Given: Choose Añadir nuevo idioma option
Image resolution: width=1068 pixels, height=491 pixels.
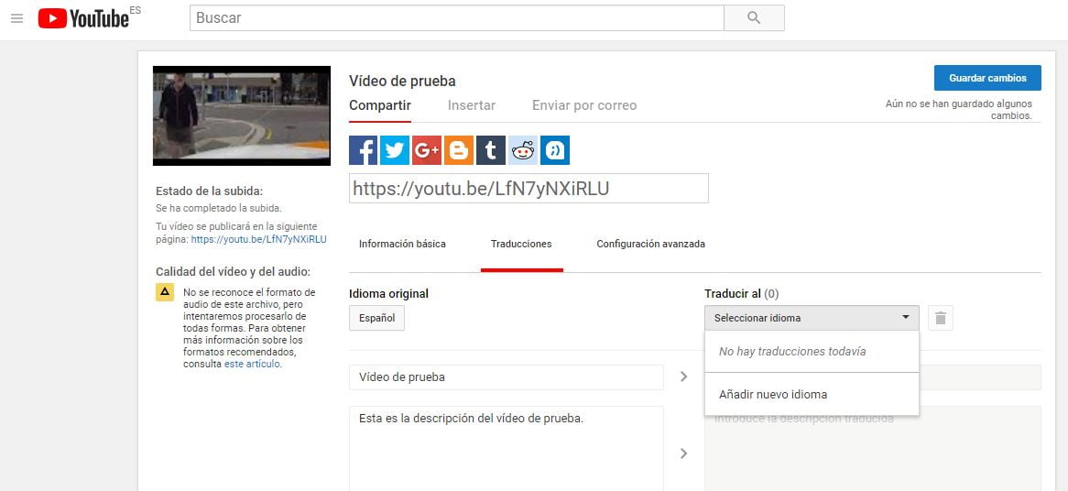Looking at the screenshot, I should [x=773, y=395].
